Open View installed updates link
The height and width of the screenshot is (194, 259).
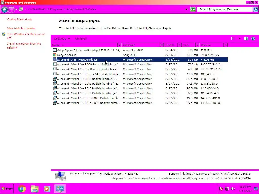[21, 28]
